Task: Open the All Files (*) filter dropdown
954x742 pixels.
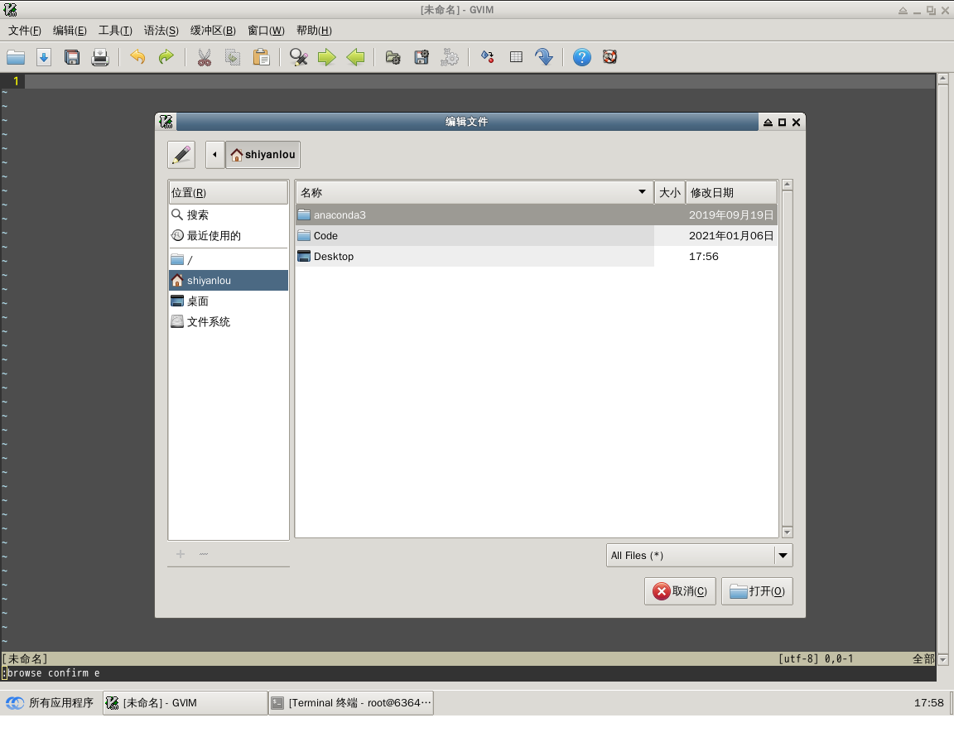Action: [x=699, y=556]
